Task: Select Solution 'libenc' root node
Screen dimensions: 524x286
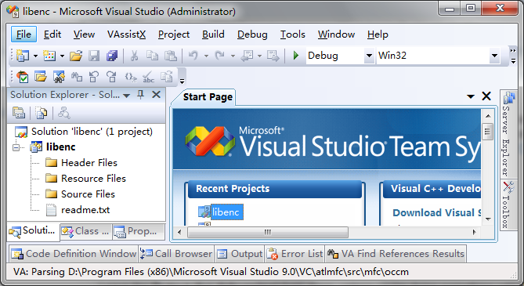Action: pos(92,132)
